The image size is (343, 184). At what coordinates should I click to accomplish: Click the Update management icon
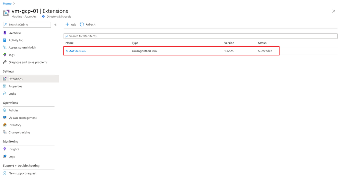click(4, 118)
